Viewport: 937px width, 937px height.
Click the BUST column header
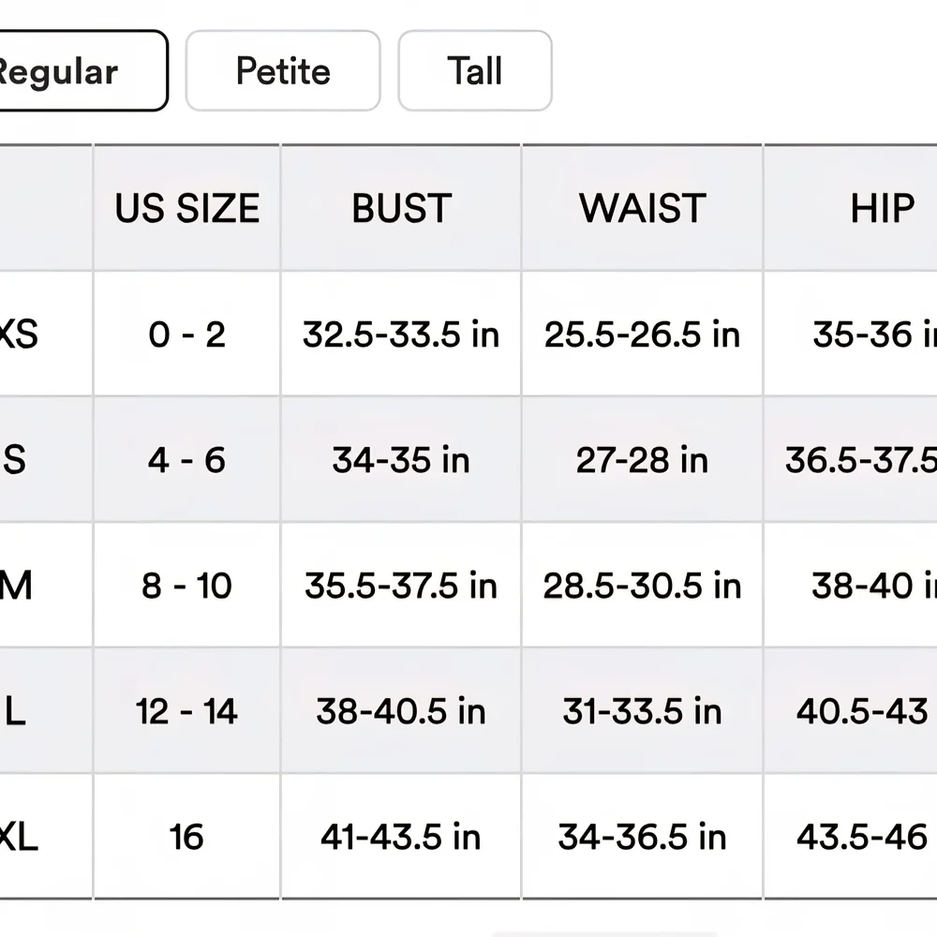pyautogui.click(x=402, y=208)
